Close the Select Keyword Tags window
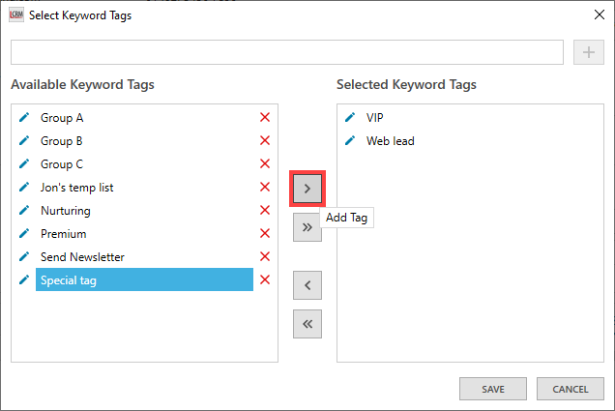Screen dimensions: 615x411 pos(595,15)
